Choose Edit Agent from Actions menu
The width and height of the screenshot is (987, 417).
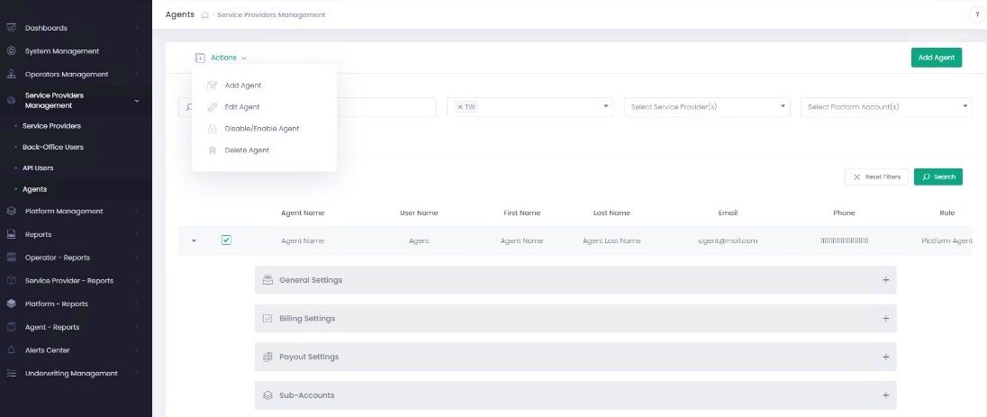click(x=242, y=107)
